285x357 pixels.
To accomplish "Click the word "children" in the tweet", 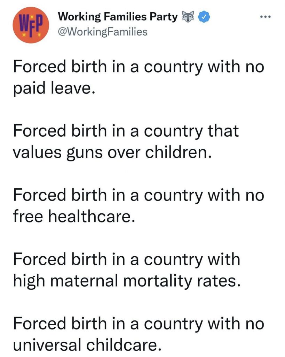I will (x=176, y=152).
